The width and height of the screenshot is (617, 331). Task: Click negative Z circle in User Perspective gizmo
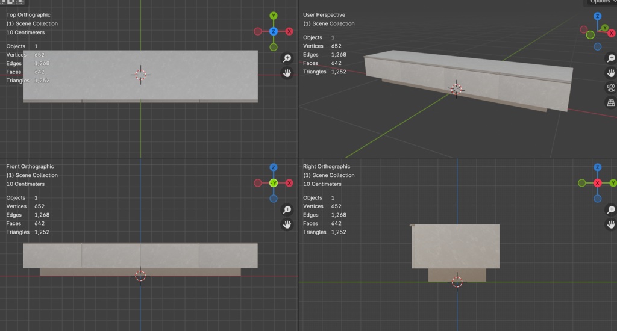[597, 46]
